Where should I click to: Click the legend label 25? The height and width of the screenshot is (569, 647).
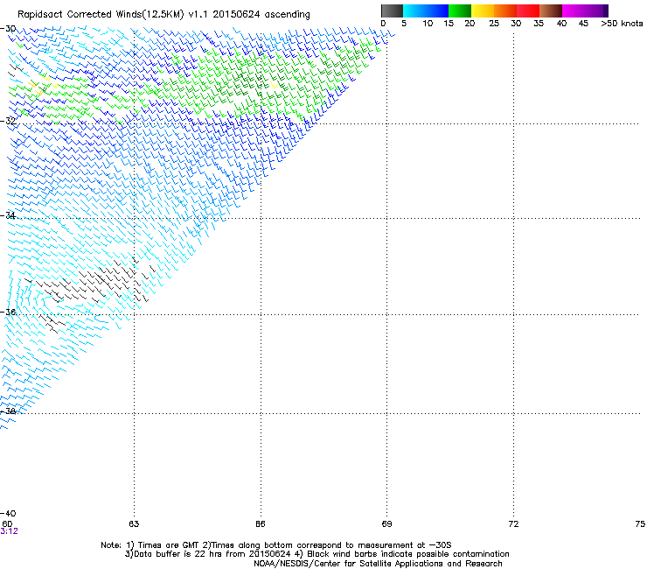click(x=494, y=24)
